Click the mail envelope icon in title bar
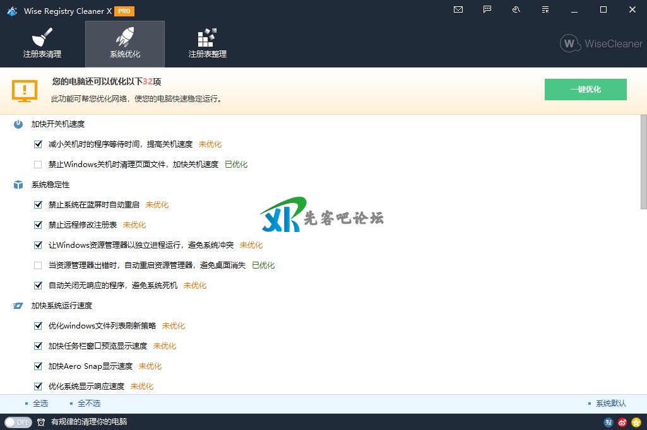 pos(458,9)
